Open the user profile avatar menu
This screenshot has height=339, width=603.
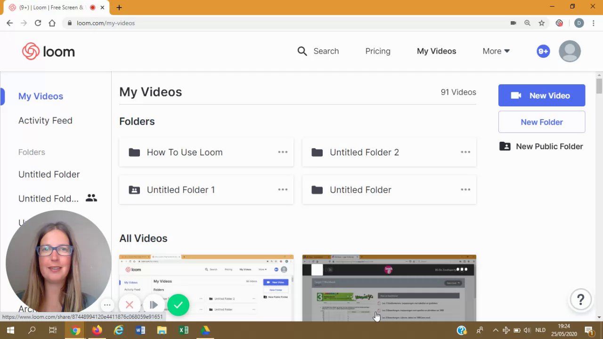tap(570, 51)
